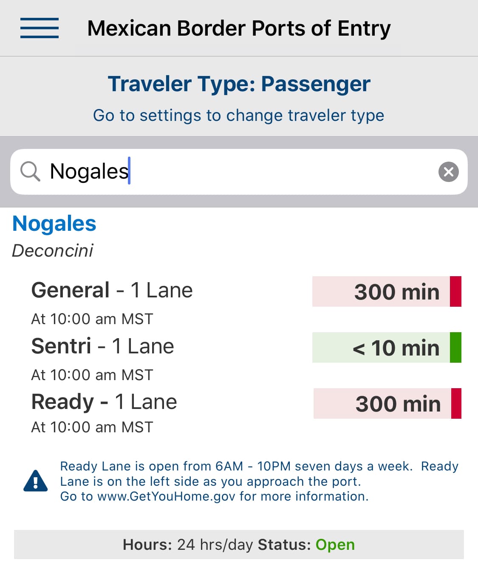The height and width of the screenshot is (574, 478).
Task: Open the Nogales port heading link
Action: click(x=54, y=224)
